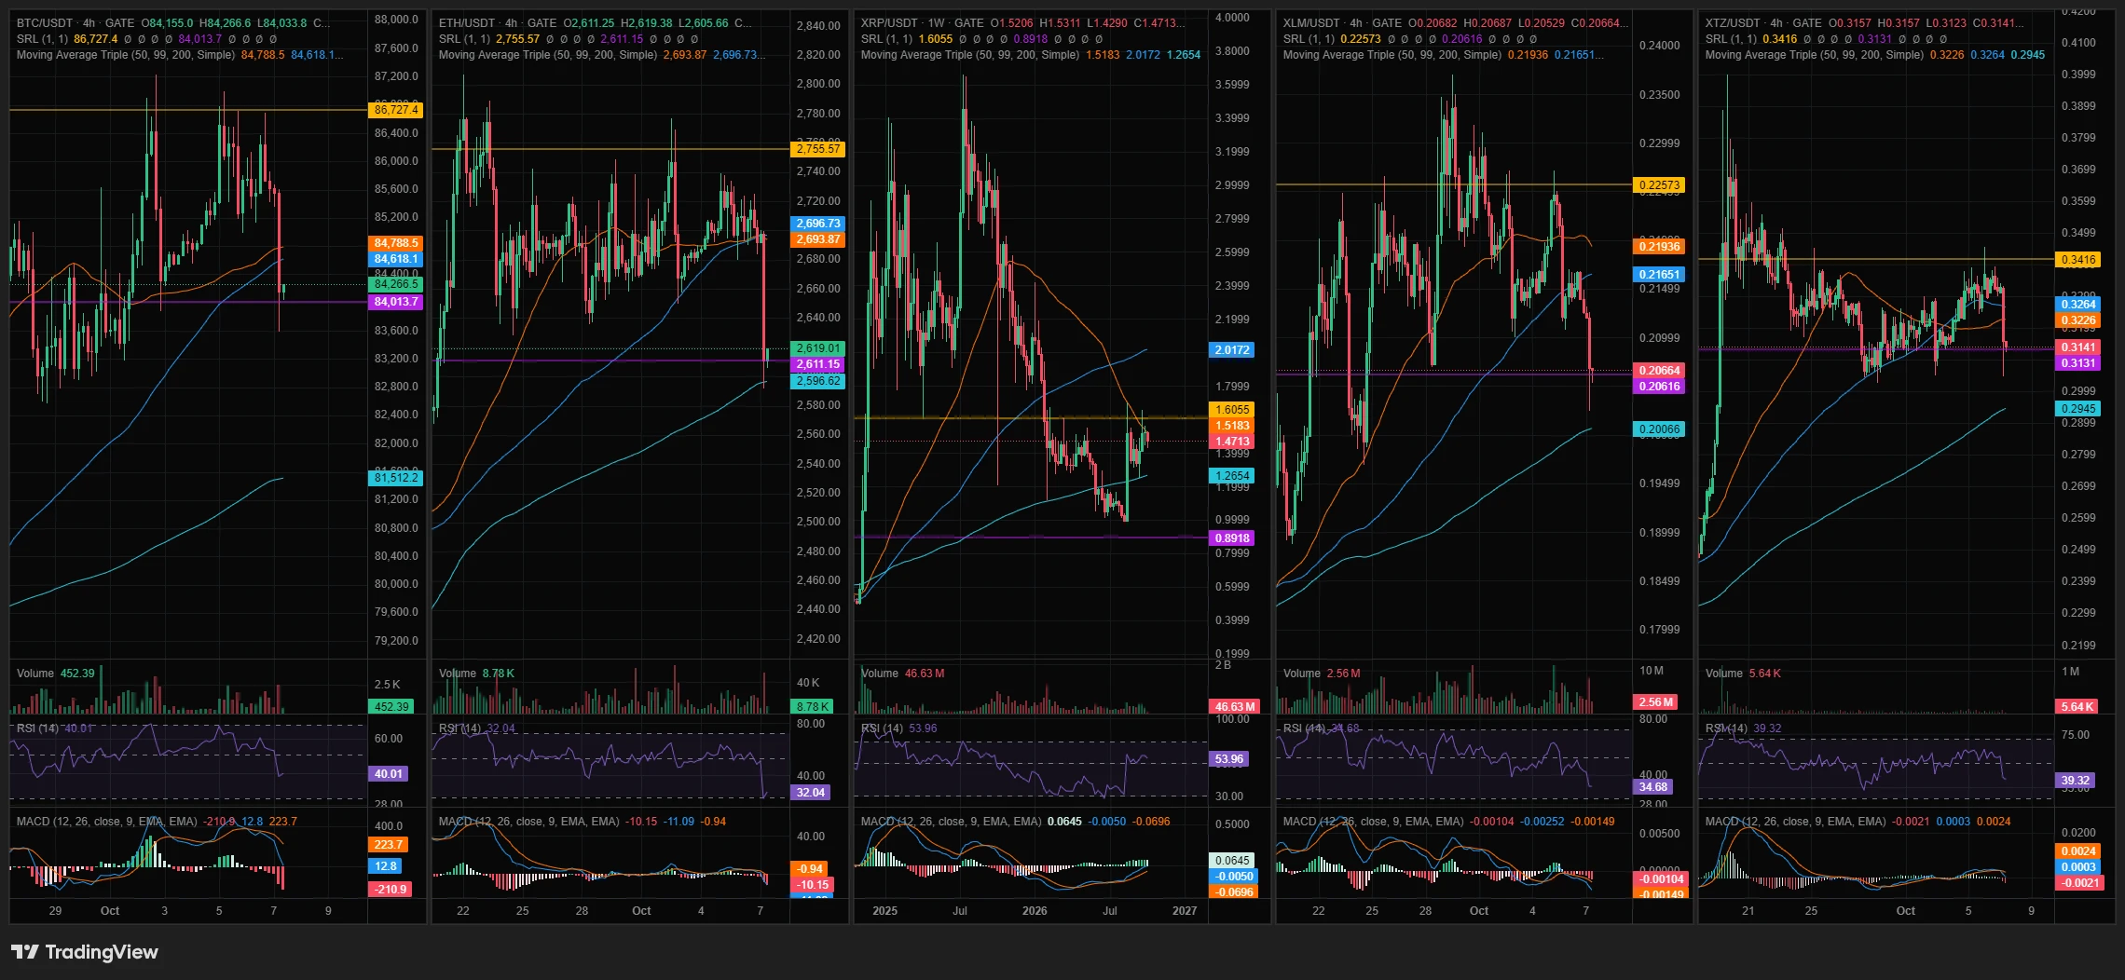The width and height of the screenshot is (2125, 980).
Task: Select the Volume 452.39 legend on BTC chart
Action: coord(56,674)
